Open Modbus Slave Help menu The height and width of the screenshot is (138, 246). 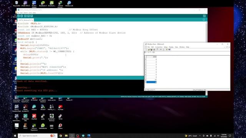188,47
